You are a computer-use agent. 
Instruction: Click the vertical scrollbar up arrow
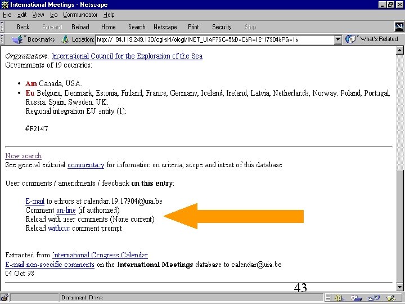[399, 51]
